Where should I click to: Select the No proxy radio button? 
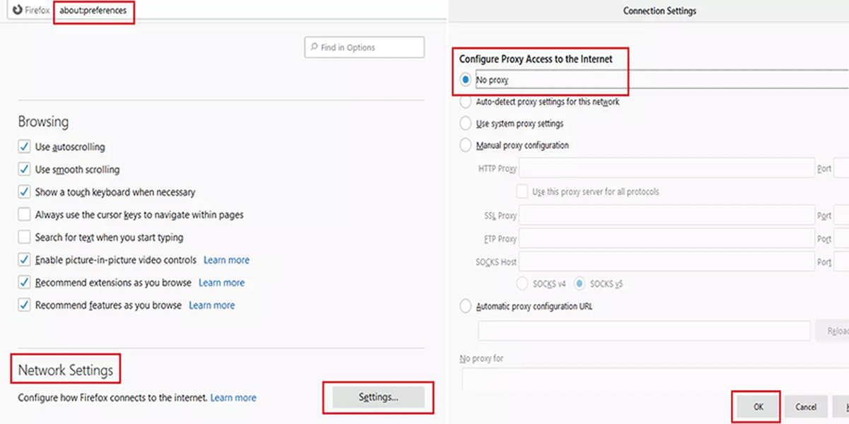click(x=466, y=80)
